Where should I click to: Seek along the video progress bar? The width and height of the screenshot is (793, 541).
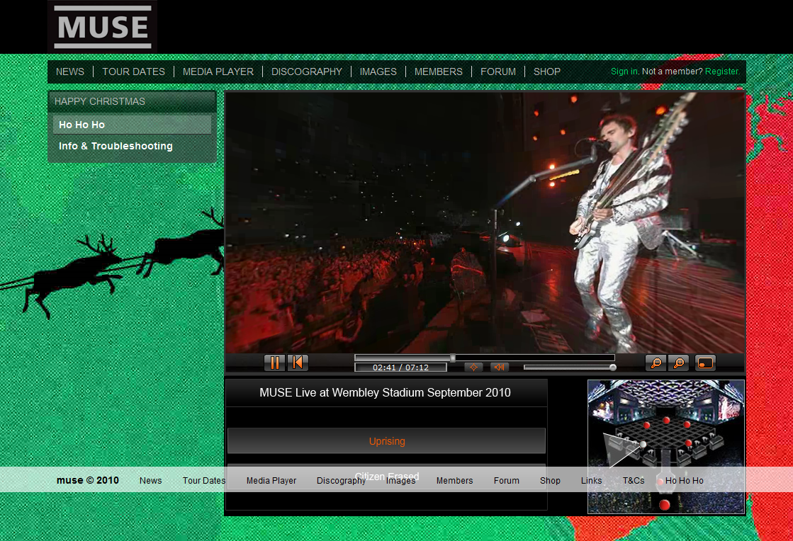[x=485, y=358]
